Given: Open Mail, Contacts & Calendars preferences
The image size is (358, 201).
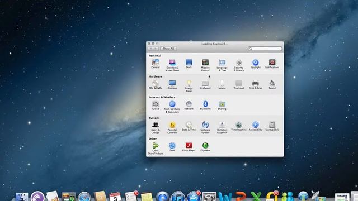Looking at the screenshot, I should (172, 107).
